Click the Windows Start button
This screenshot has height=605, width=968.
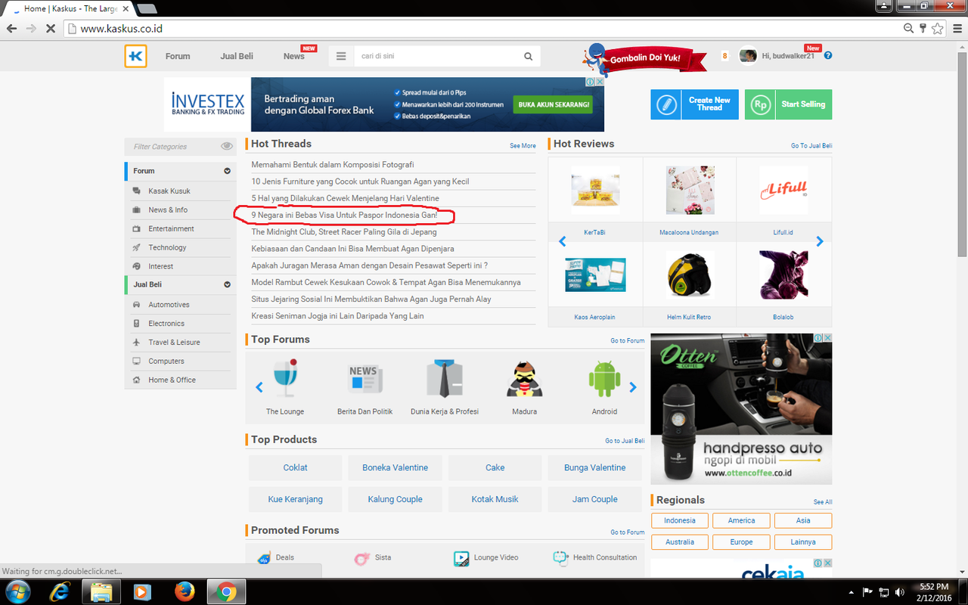coord(17,591)
